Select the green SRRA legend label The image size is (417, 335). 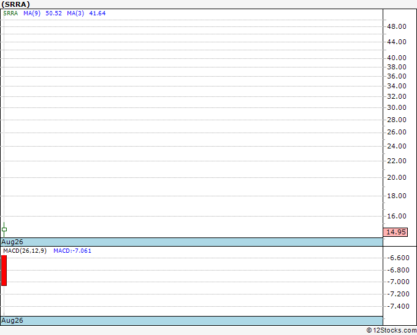[10, 13]
